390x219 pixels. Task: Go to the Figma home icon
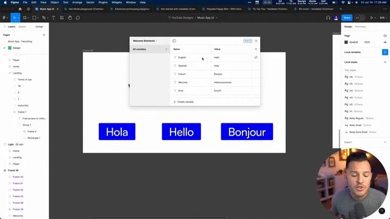coord(20,9)
